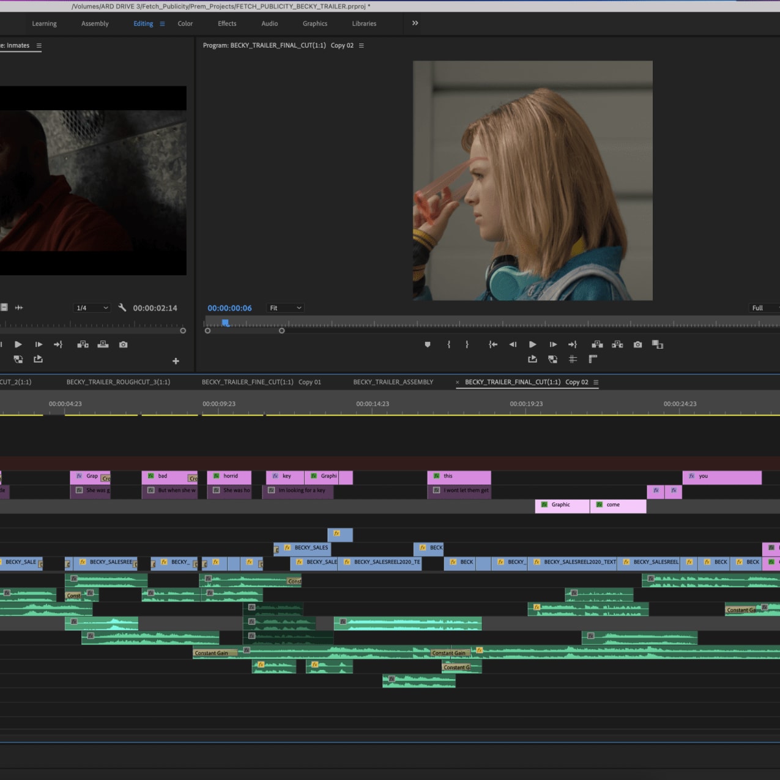The image size is (780, 780).
Task: Open the 1/4 playback resolution dropdown
Action: pos(92,308)
